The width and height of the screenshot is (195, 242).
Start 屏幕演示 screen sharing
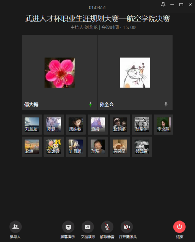tap(68, 227)
